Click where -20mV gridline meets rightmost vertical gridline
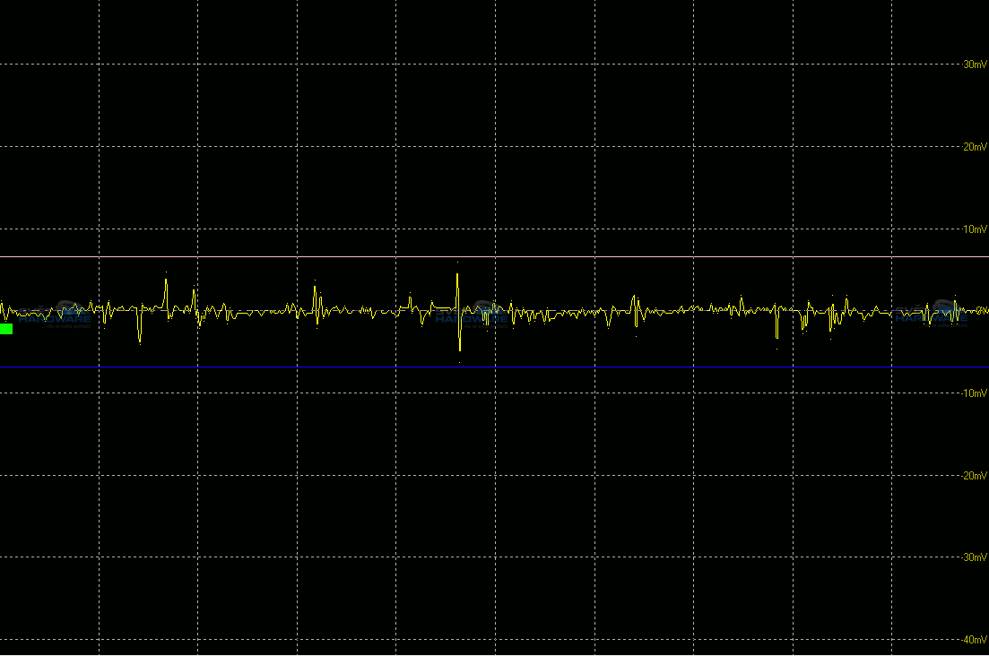989x656 pixels. point(890,476)
